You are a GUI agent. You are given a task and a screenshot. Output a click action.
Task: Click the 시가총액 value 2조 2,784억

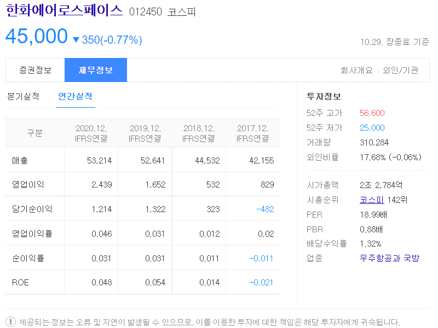pos(381,185)
